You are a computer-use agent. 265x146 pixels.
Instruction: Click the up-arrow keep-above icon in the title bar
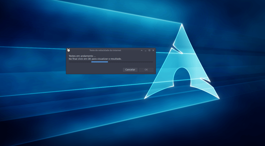(142, 50)
